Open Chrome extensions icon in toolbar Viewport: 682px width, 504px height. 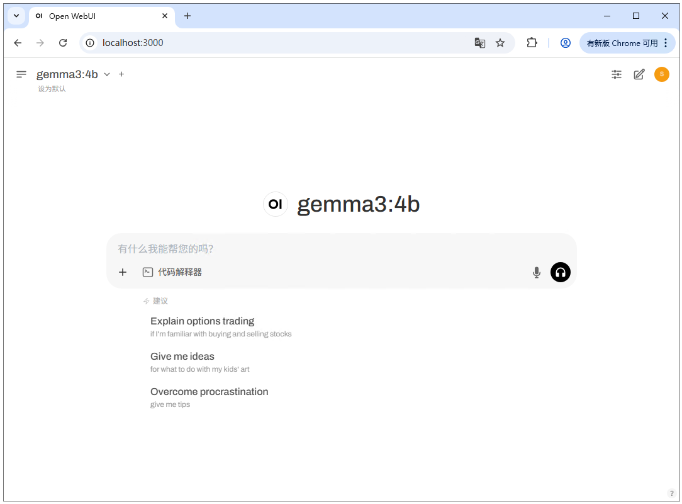point(532,43)
